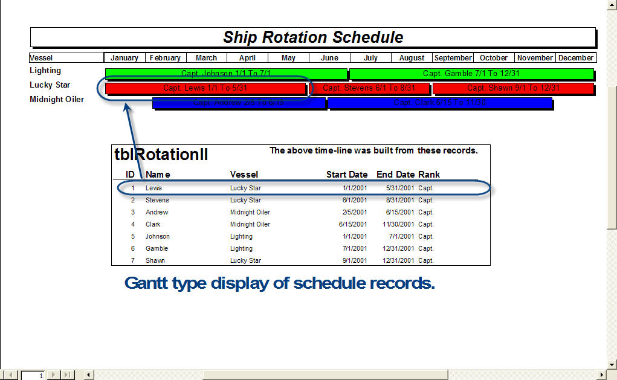The image size is (617, 380).
Task: Select the name Johnson in row 5
Action: (x=157, y=236)
